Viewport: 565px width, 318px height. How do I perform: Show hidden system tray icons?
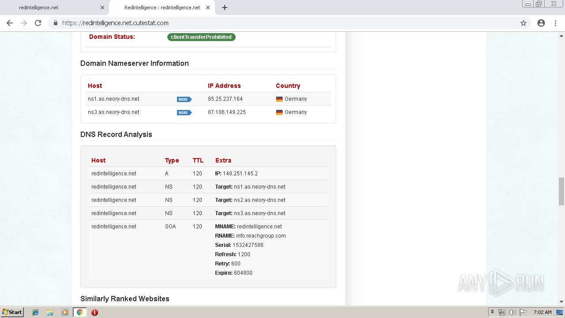pos(492,312)
